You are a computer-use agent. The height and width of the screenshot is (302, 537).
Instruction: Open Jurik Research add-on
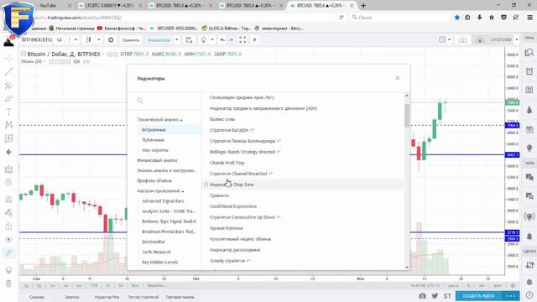pyautogui.click(x=157, y=252)
